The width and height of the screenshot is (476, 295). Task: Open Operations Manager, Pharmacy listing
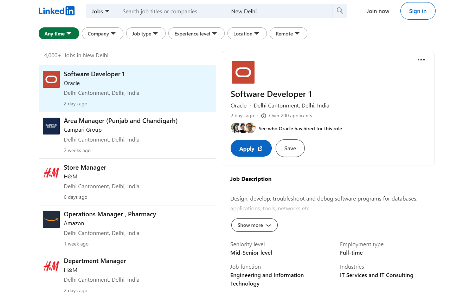point(127,229)
